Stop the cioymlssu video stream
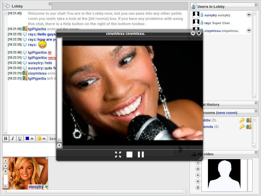The height and width of the screenshot is (196, 261). [130, 154]
